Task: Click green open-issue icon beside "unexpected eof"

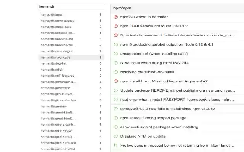Action: (x=116, y=54)
